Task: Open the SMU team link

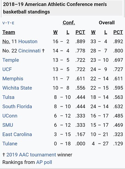Action: [8, 125]
